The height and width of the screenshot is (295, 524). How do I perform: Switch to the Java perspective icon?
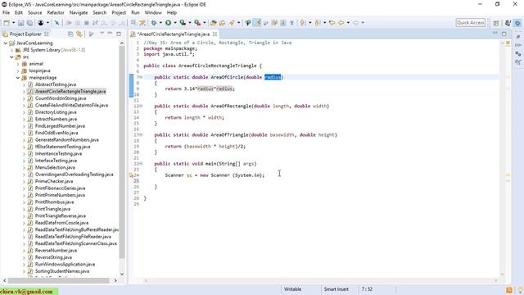coord(517,23)
